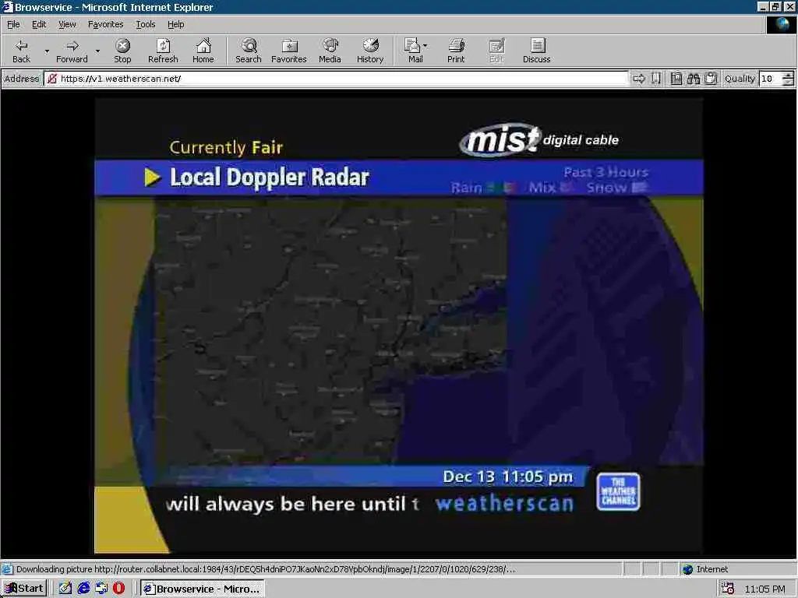The width and height of the screenshot is (798, 598).
Task: Click the Quality number input field
Action: (x=771, y=79)
